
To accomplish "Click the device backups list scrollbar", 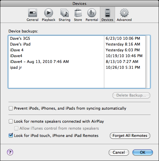I will pos(148,62).
